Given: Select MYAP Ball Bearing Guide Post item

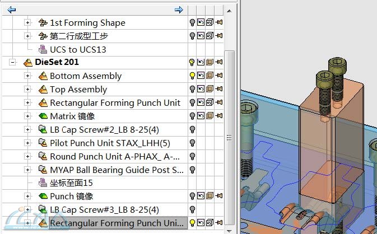Looking at the screenshot, I should pyautogui.click(x=117, y=170).
